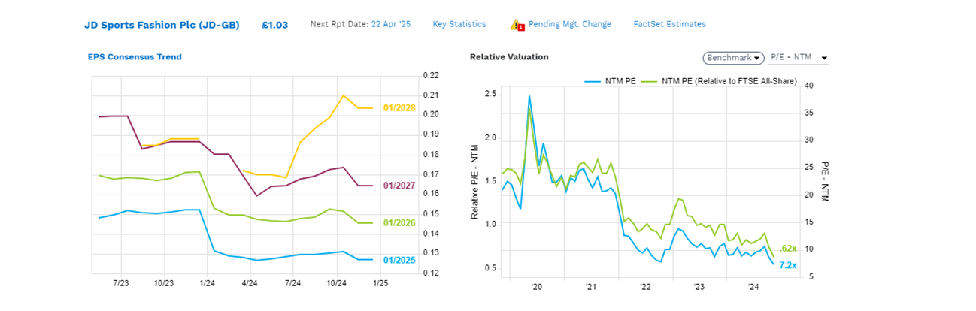Click the £1.03 share price
This screenshot has height=311, width=976.
(274, 25)
